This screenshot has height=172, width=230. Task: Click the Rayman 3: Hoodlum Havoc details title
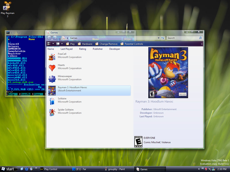pos(154,101)
